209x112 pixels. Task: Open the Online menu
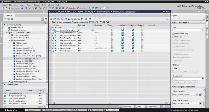click(29, 5)
